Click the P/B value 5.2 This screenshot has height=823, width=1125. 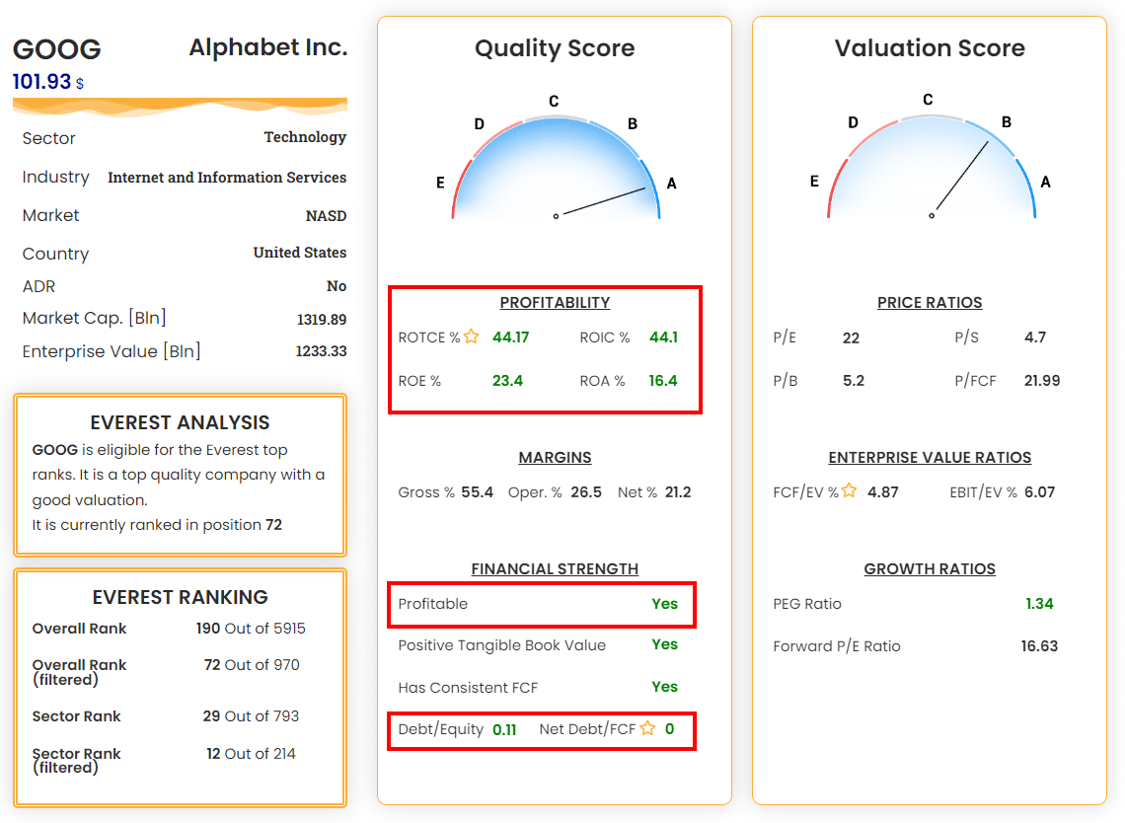click(853, 381)
